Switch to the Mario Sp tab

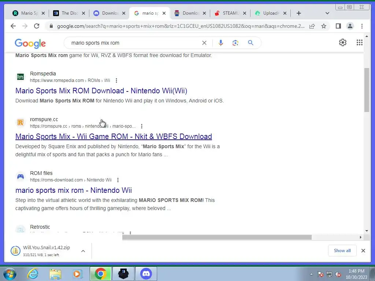pyautogui.click(x=29, y=13)
